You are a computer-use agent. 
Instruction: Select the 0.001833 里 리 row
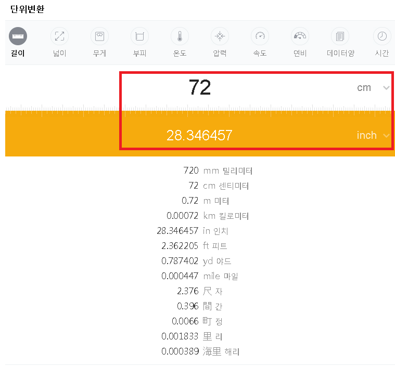click(192, 336)
